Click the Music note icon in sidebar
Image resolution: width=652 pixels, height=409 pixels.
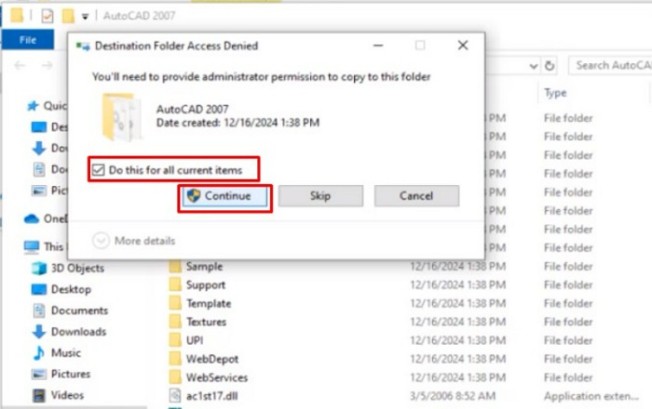coord(39,352)
